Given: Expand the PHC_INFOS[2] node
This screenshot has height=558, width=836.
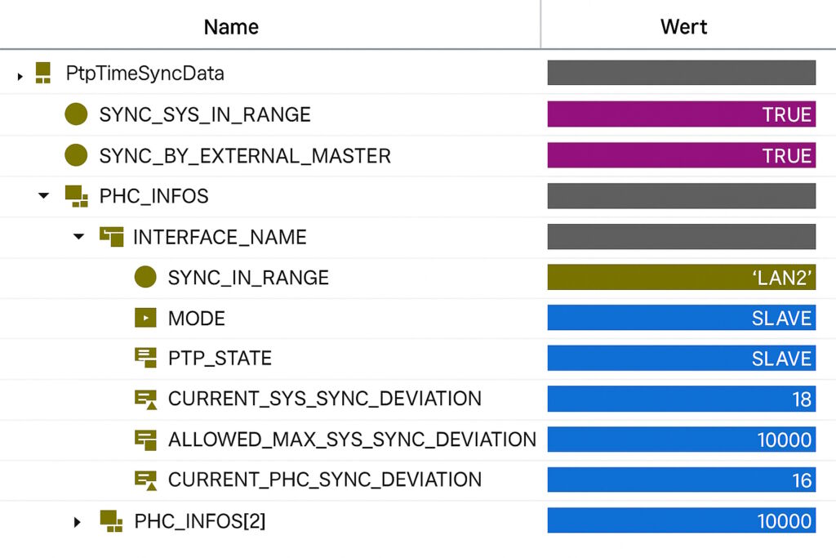Looking at the screenshot, I should tap(78, 521).
